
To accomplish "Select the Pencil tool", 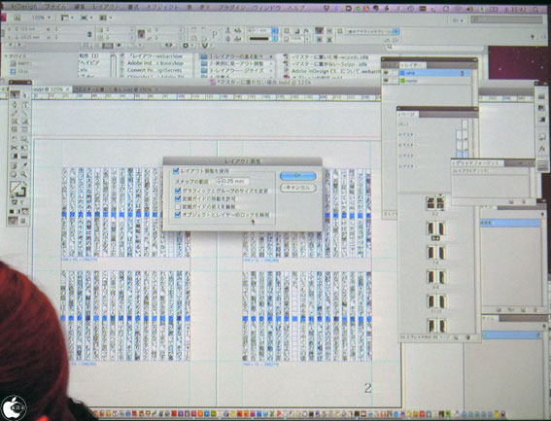I will (15, 113).
